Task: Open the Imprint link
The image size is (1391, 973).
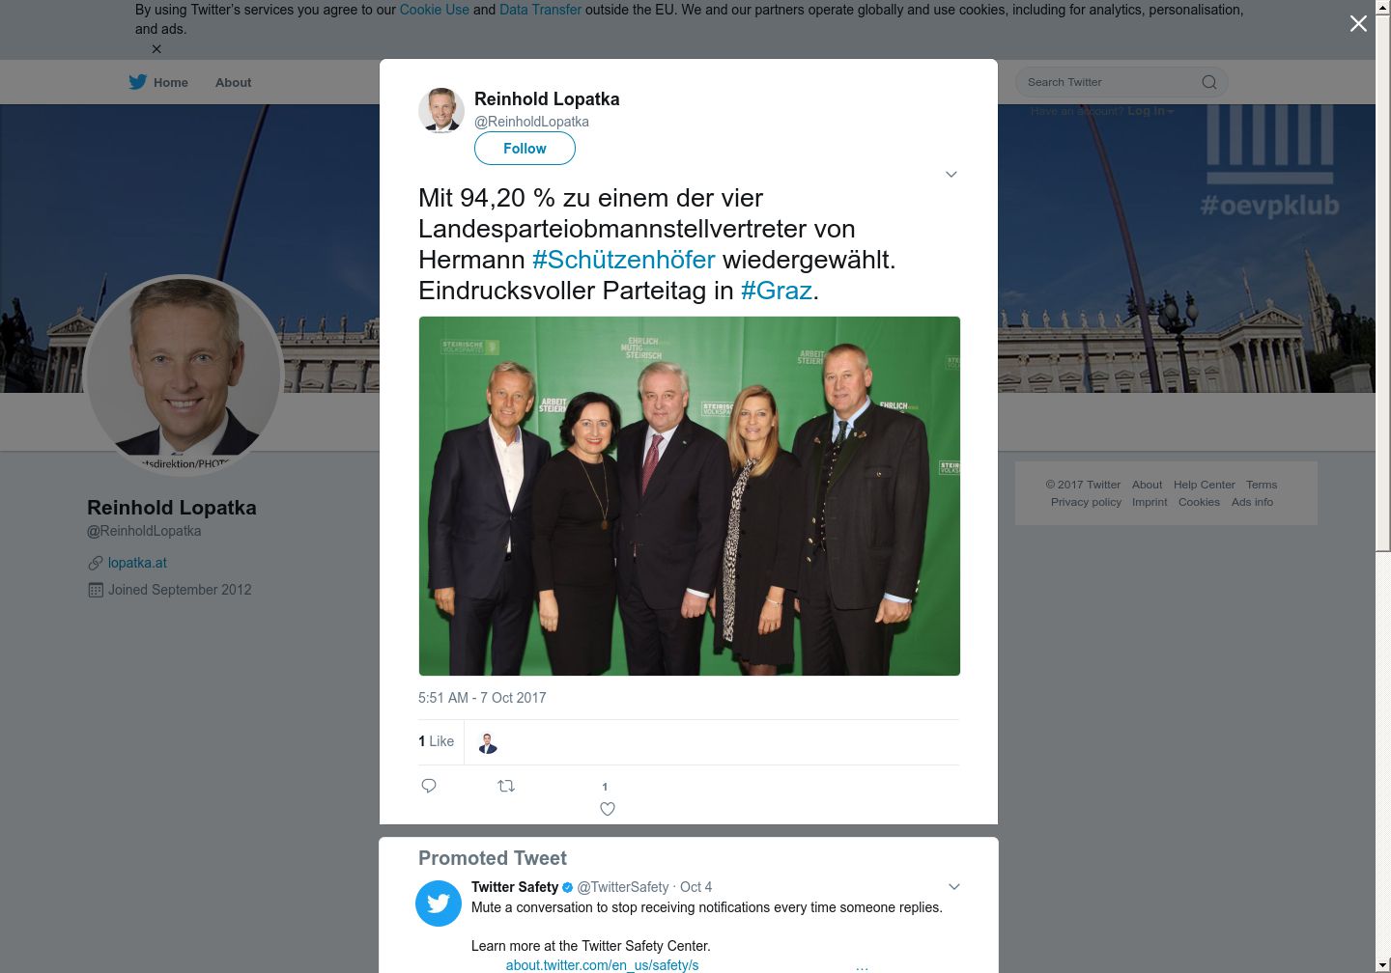Action: (1150, 502)
